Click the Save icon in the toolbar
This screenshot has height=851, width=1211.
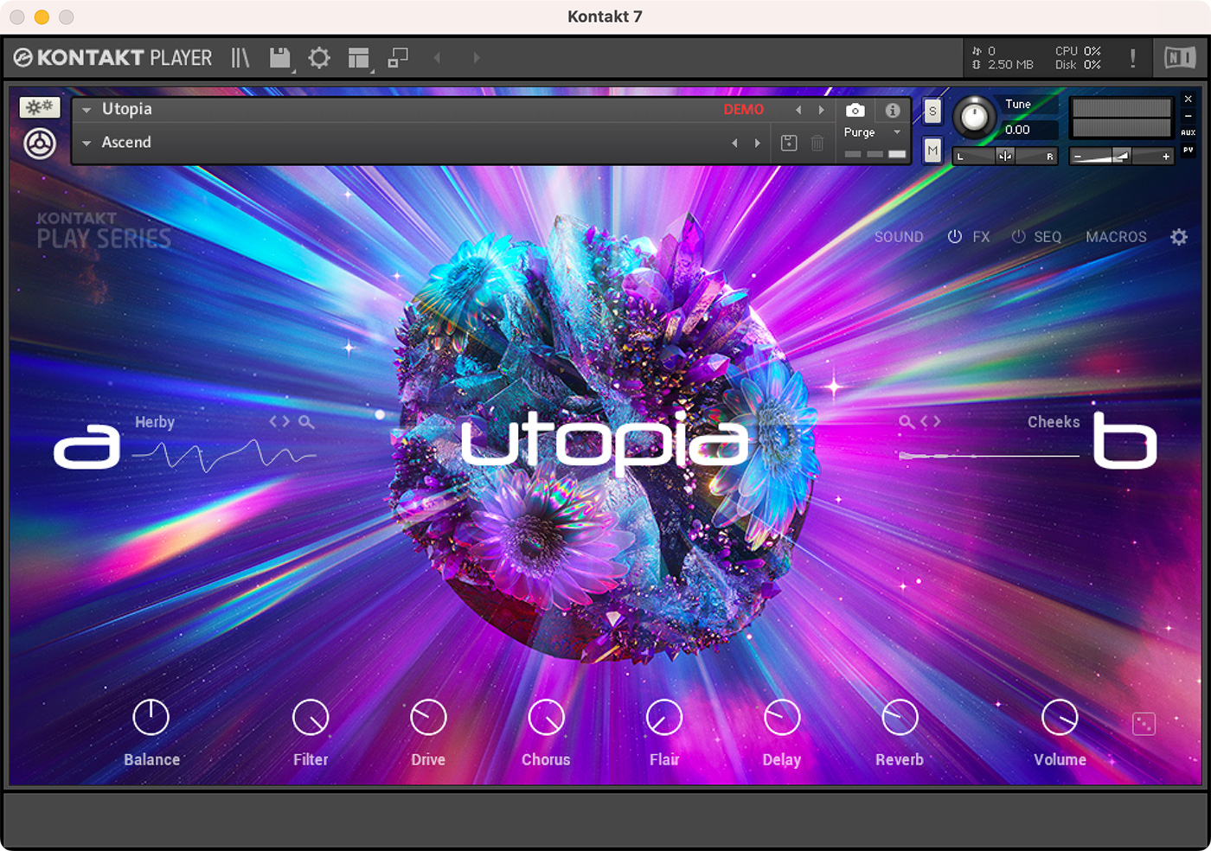point(279,57)
